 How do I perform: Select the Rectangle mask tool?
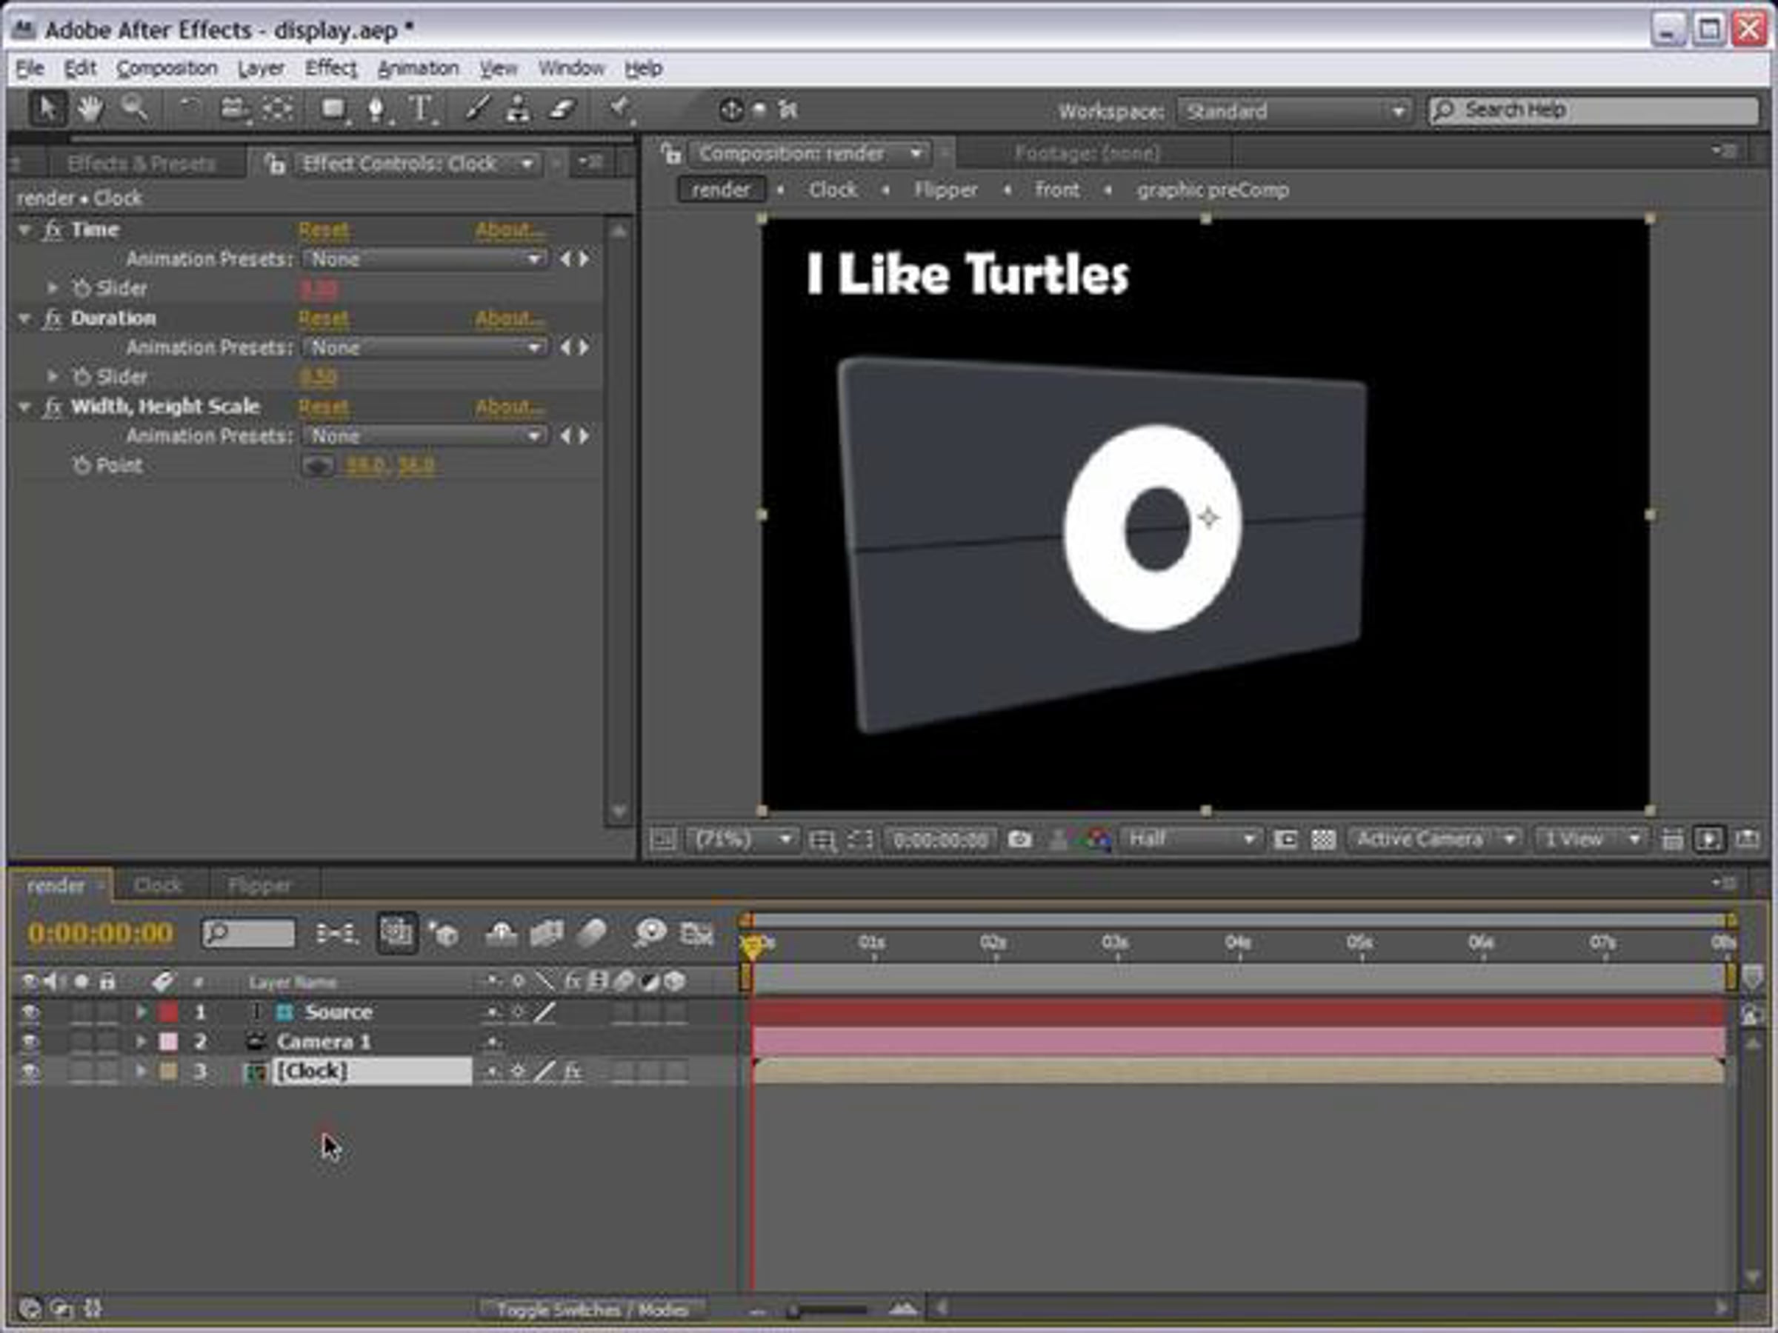click(x=333, y=110)
